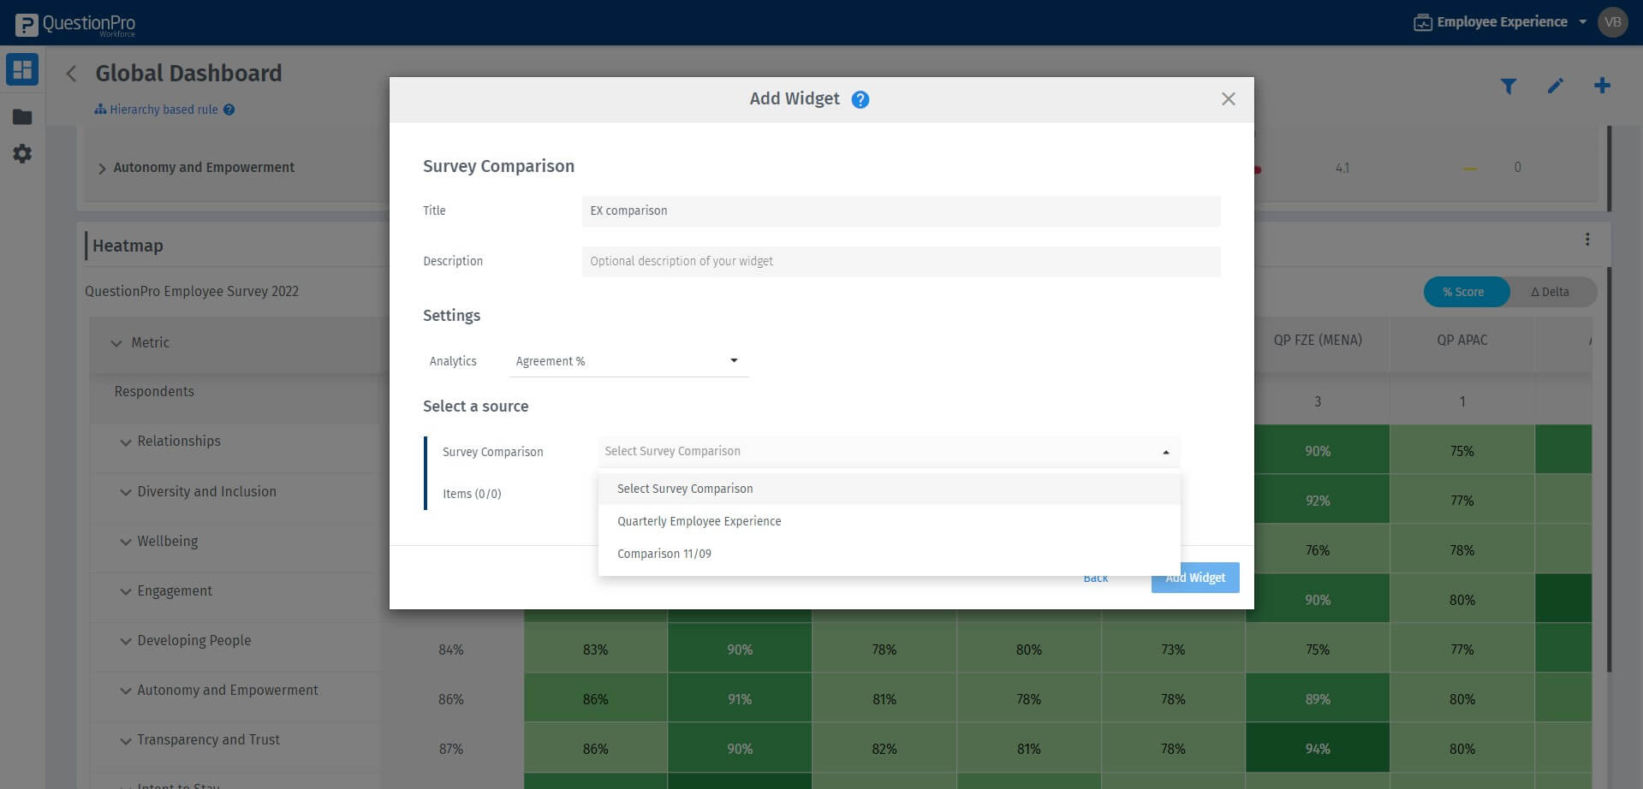Click the pencil edit dashboard icon
This screenshot has height=789, width=1643.
[1556, 86]
